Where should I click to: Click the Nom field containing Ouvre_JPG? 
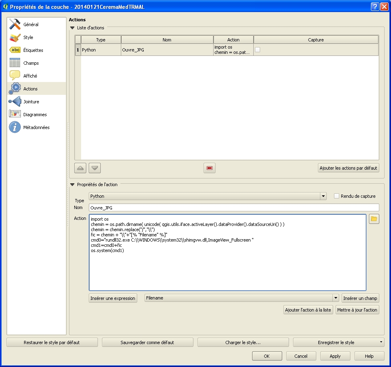[234, 207]
